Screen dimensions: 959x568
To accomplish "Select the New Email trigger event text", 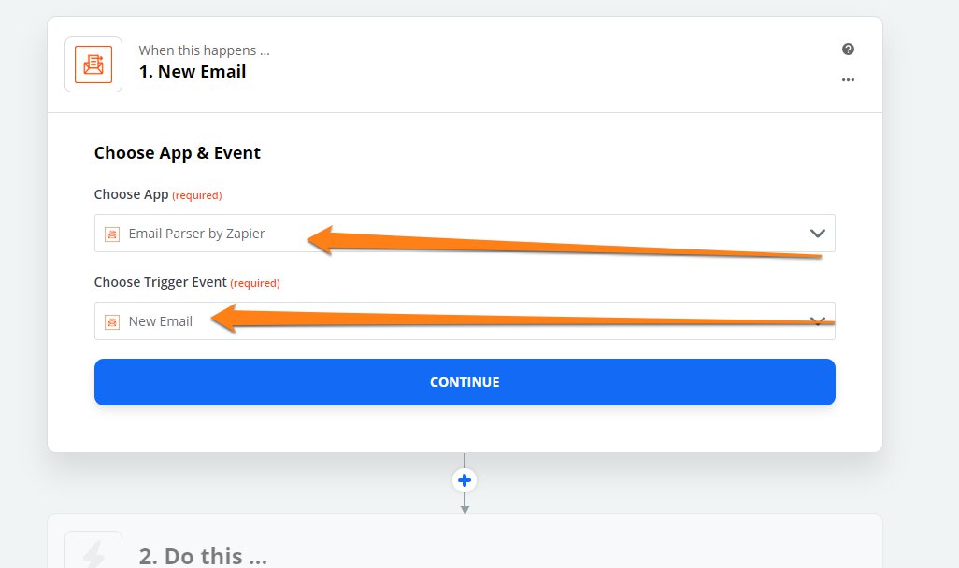I will click(161, 321).
